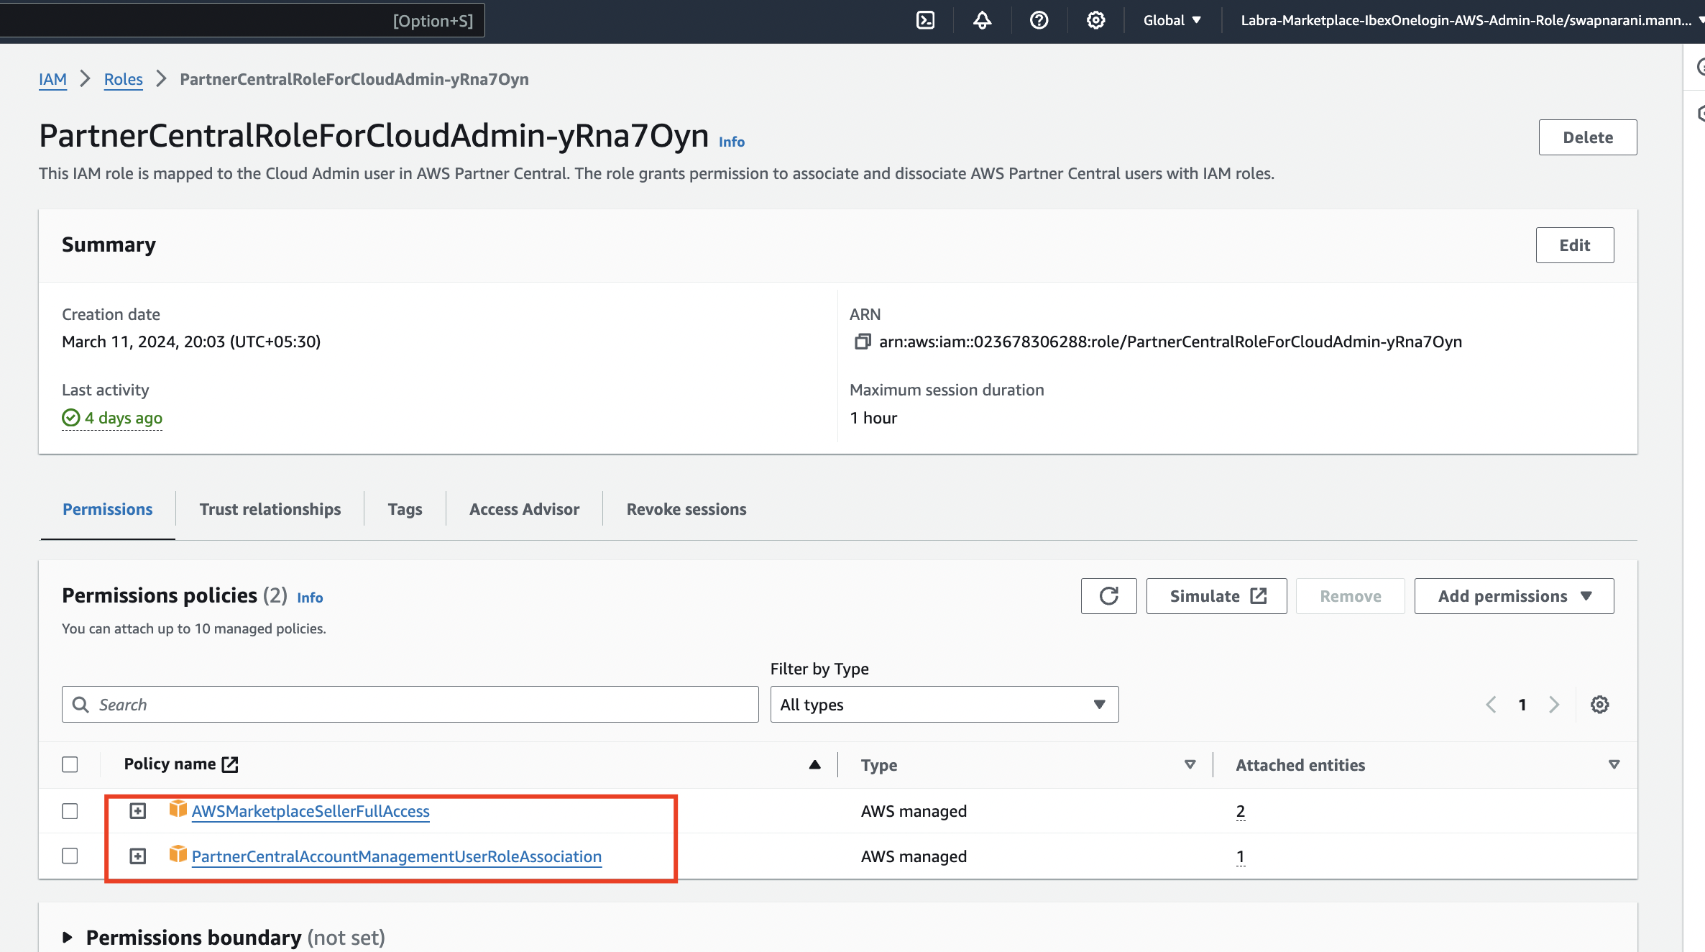The image size is (1705, 952).
Task: Open Roles breadcrumb link
Action: tap(123, 79)
